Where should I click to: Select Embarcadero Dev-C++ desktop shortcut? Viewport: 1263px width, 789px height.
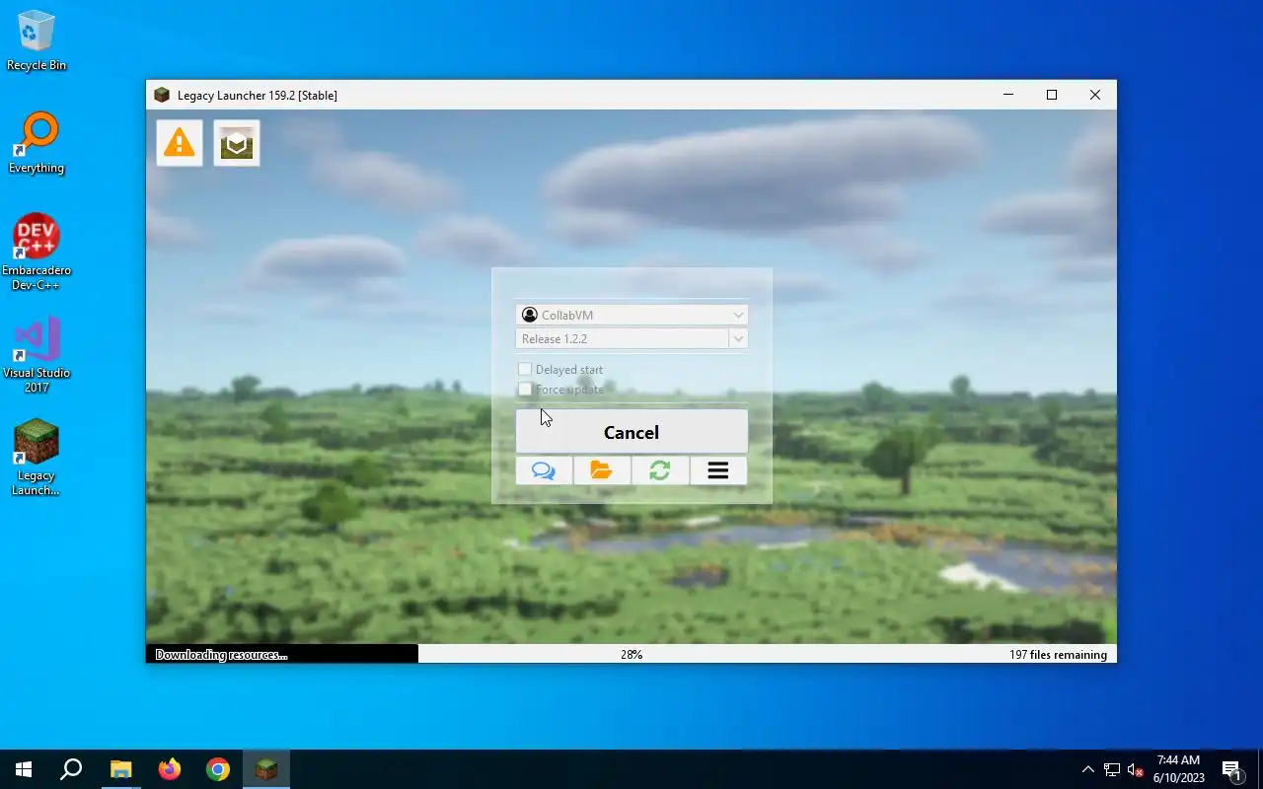tap(37, 252)
